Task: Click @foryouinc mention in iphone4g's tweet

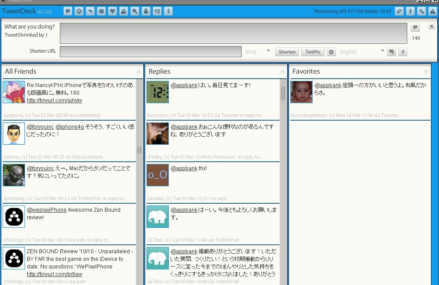Action: [x=40, y=168]
